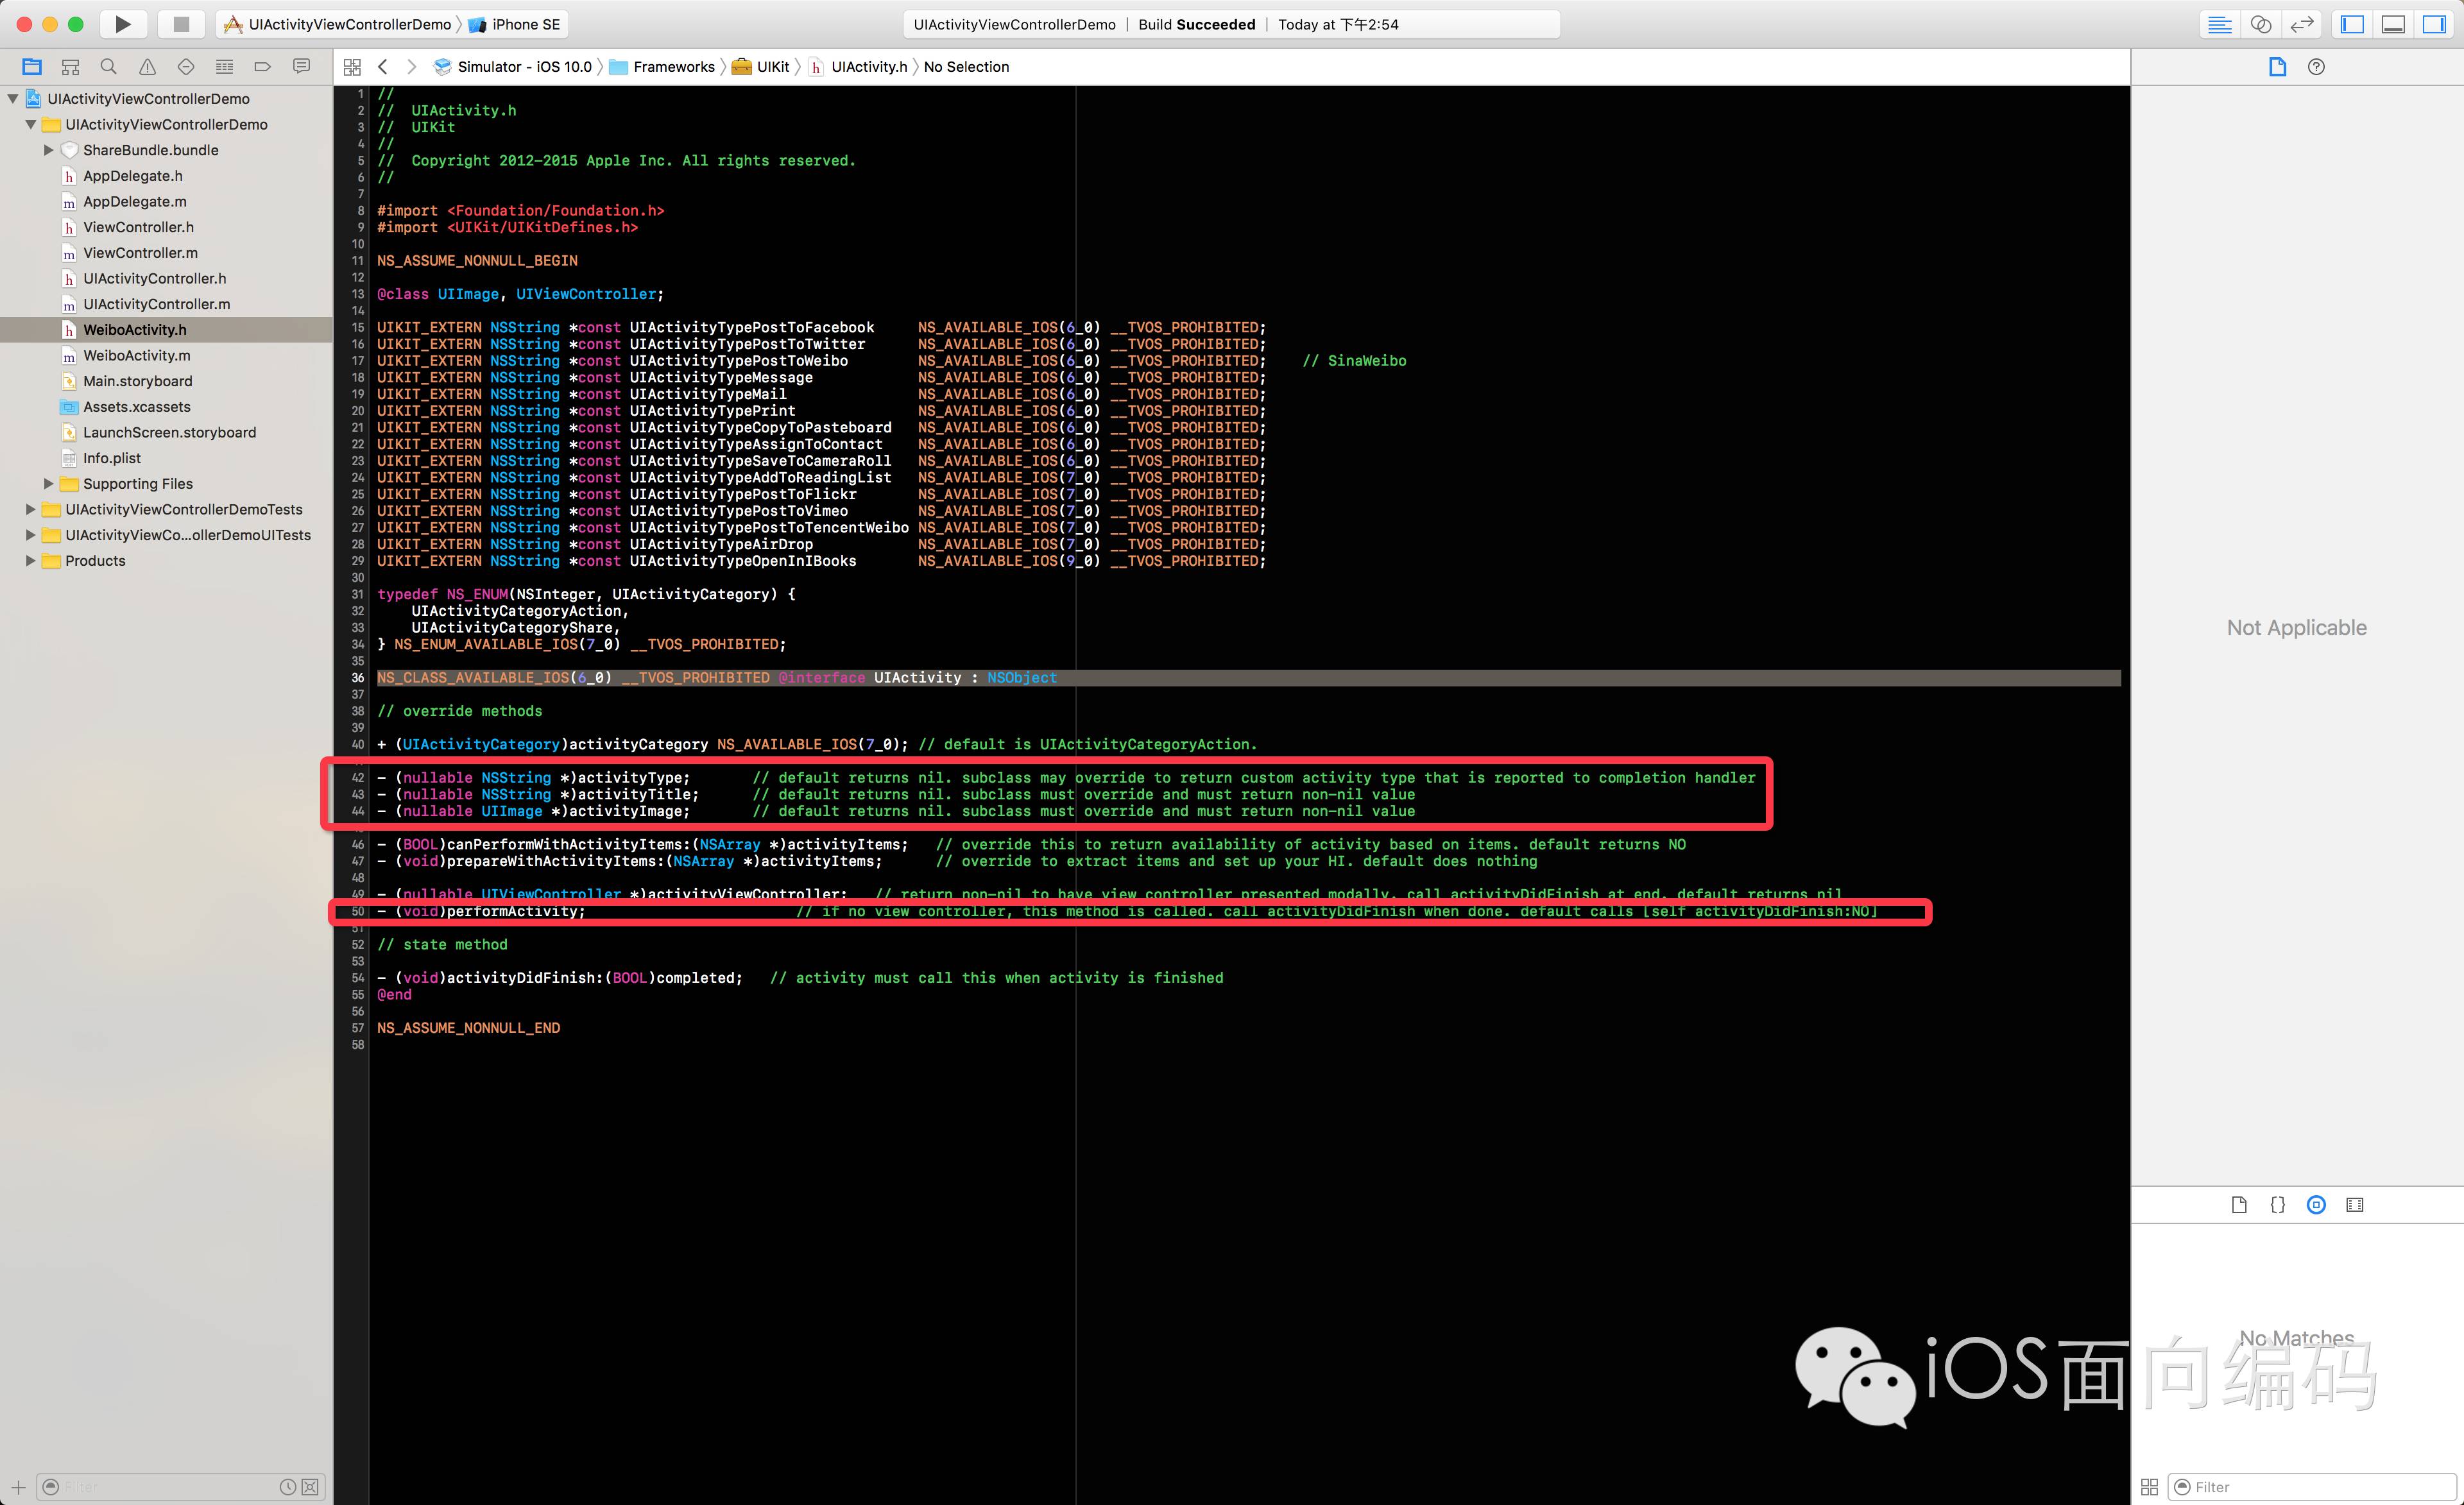Viewport: 2464px width, 1505px height.
Task: Choose the iPhone SE destination
Action: (x=525, y=24)
